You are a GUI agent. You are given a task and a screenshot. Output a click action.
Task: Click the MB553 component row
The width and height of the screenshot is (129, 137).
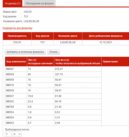coord(53,123)
